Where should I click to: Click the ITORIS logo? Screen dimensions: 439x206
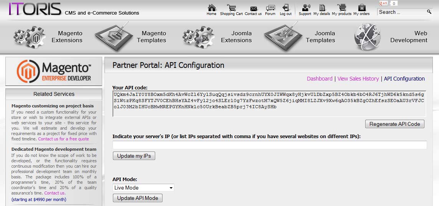click(x=35, y=9)
